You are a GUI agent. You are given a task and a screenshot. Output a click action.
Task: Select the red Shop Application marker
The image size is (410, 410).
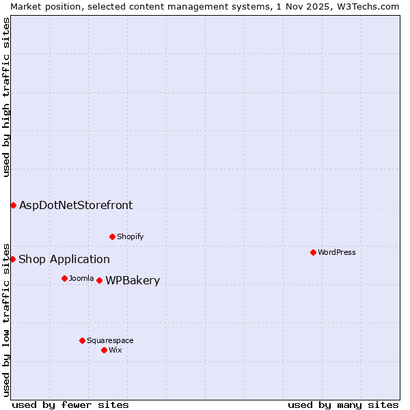tap(12, 259)
